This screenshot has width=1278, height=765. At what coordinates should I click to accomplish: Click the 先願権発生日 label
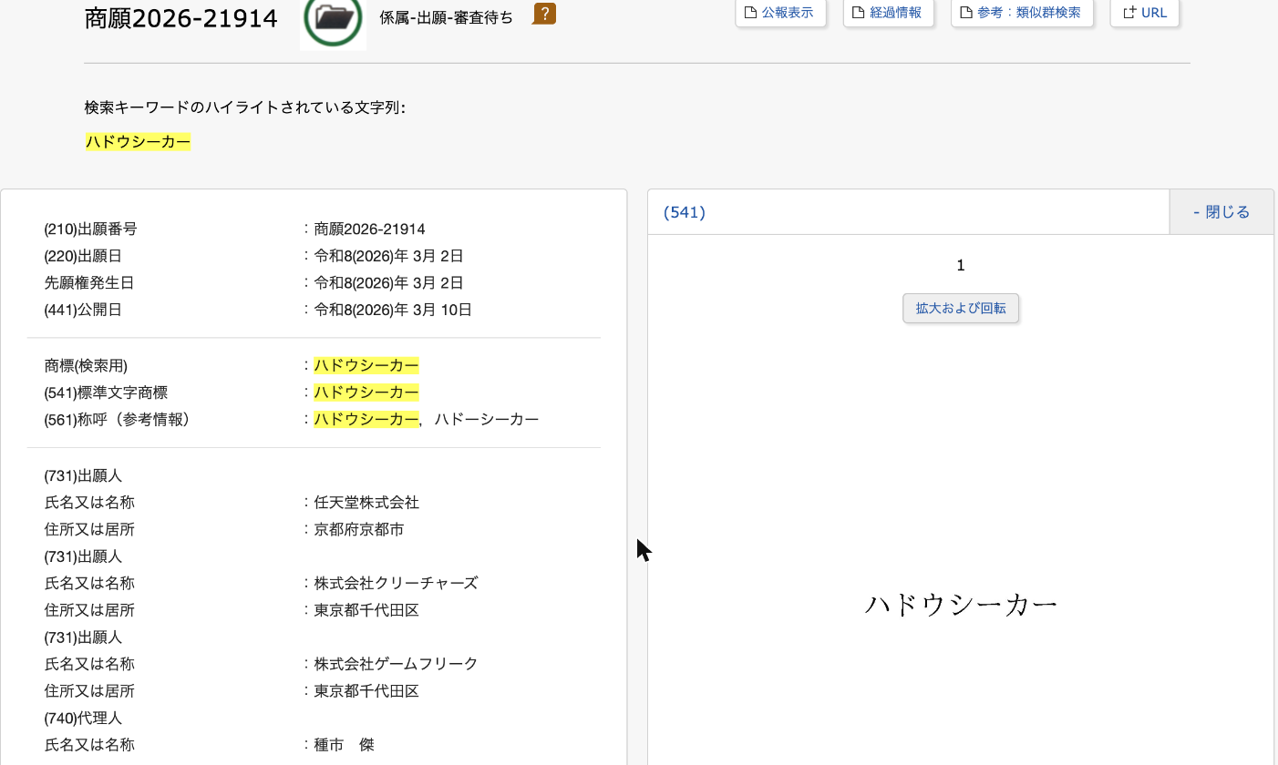pyautogui.click(x=89, y=283)
